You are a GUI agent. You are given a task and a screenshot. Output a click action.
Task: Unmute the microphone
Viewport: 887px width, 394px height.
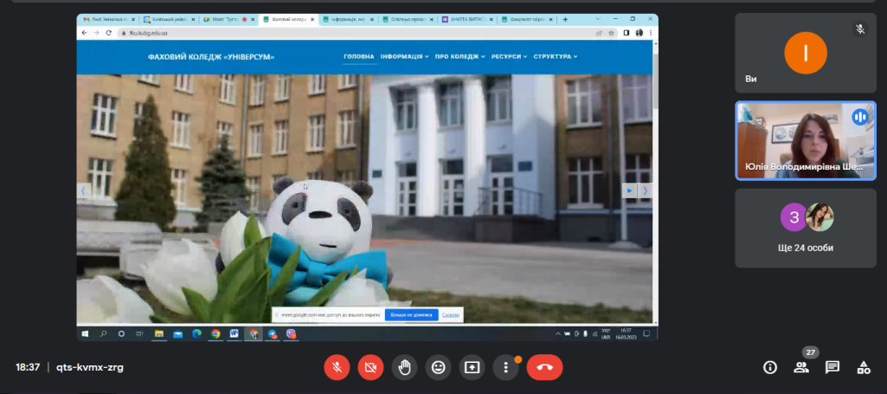[337, 367]
